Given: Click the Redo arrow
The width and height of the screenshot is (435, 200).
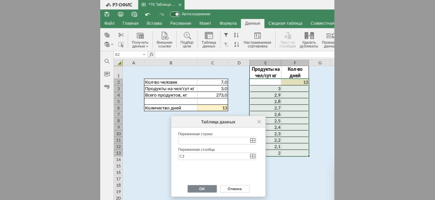Looking at the screenshot, I should coord(161,14).
